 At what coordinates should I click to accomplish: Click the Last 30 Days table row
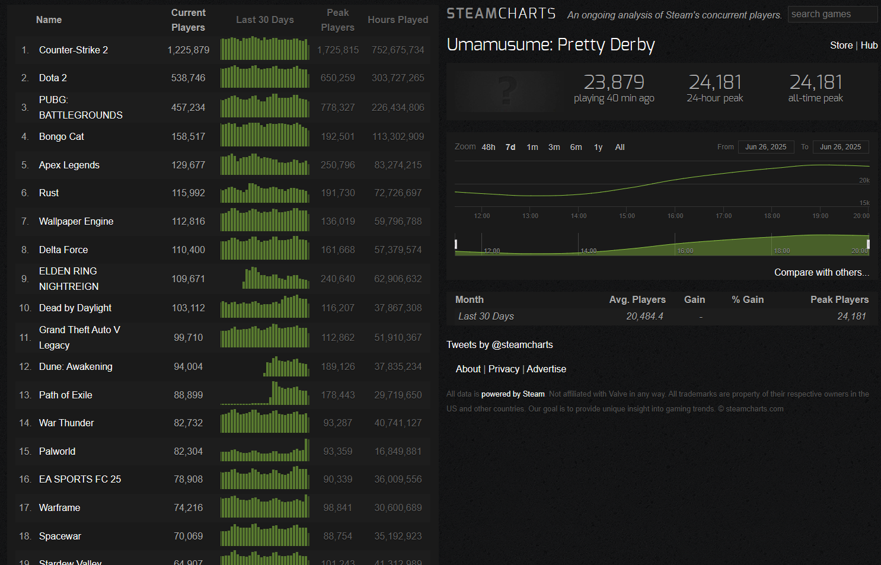pyautogui.click(x=662, y=317)
